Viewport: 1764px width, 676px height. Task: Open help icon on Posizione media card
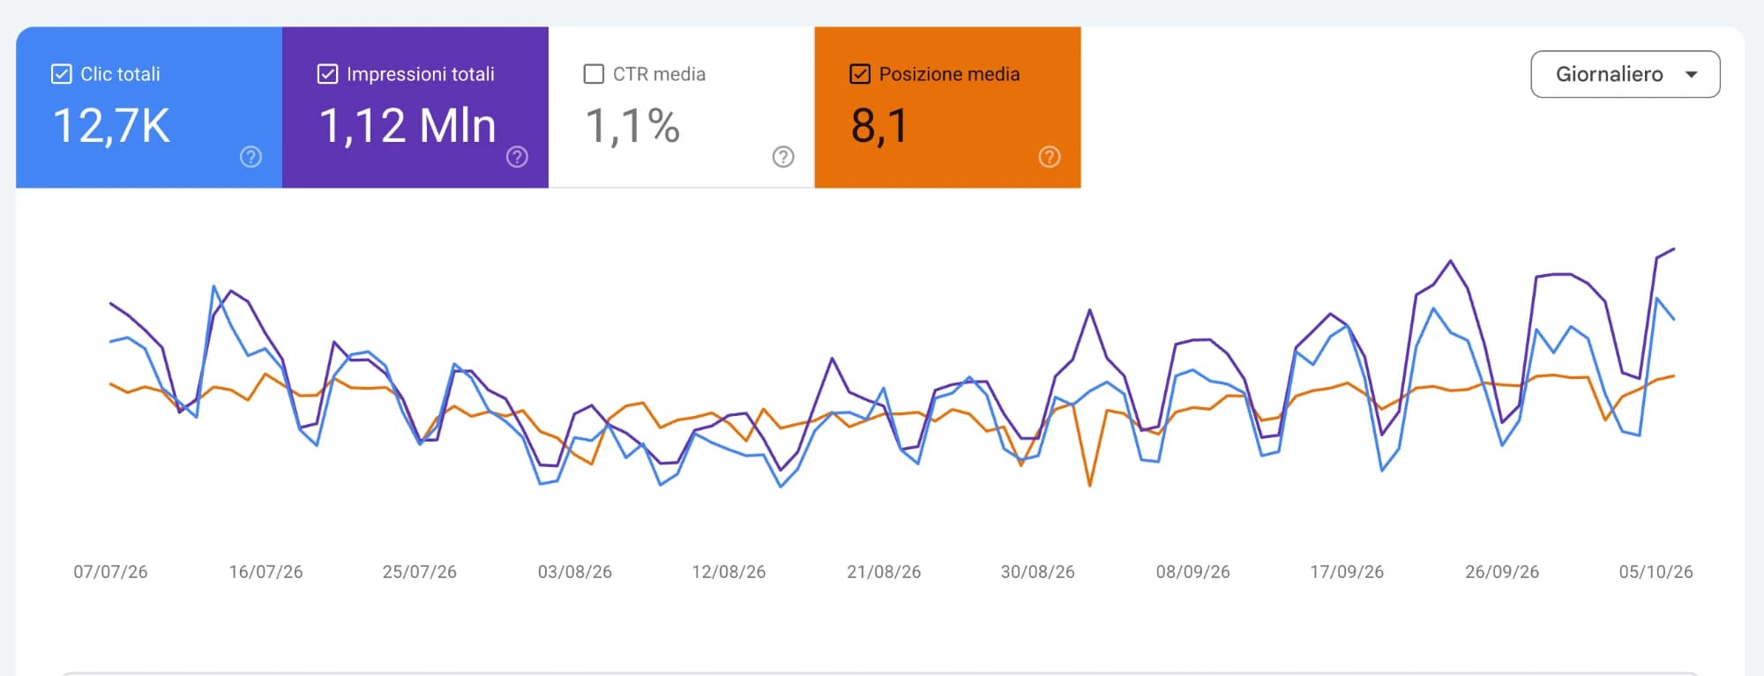click(x=1050, y=157)
